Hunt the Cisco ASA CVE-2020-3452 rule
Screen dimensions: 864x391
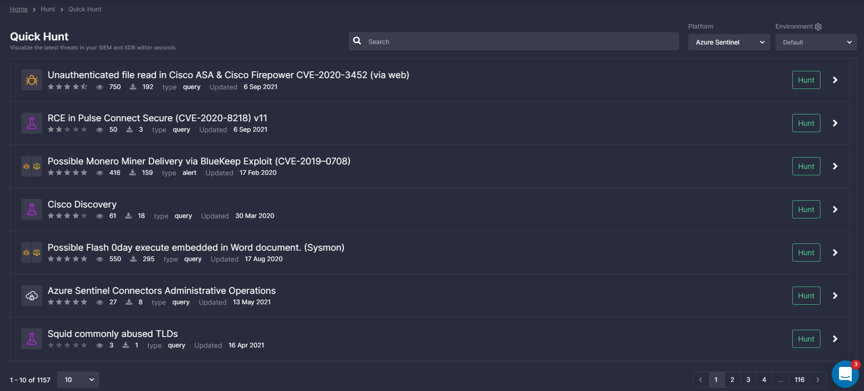(x=806, y=80)
